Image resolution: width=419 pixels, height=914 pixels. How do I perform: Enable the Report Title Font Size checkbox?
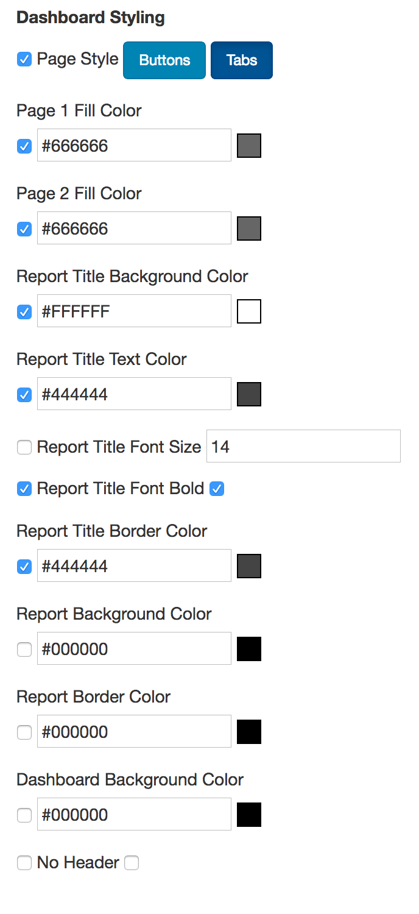click(24, 447)
